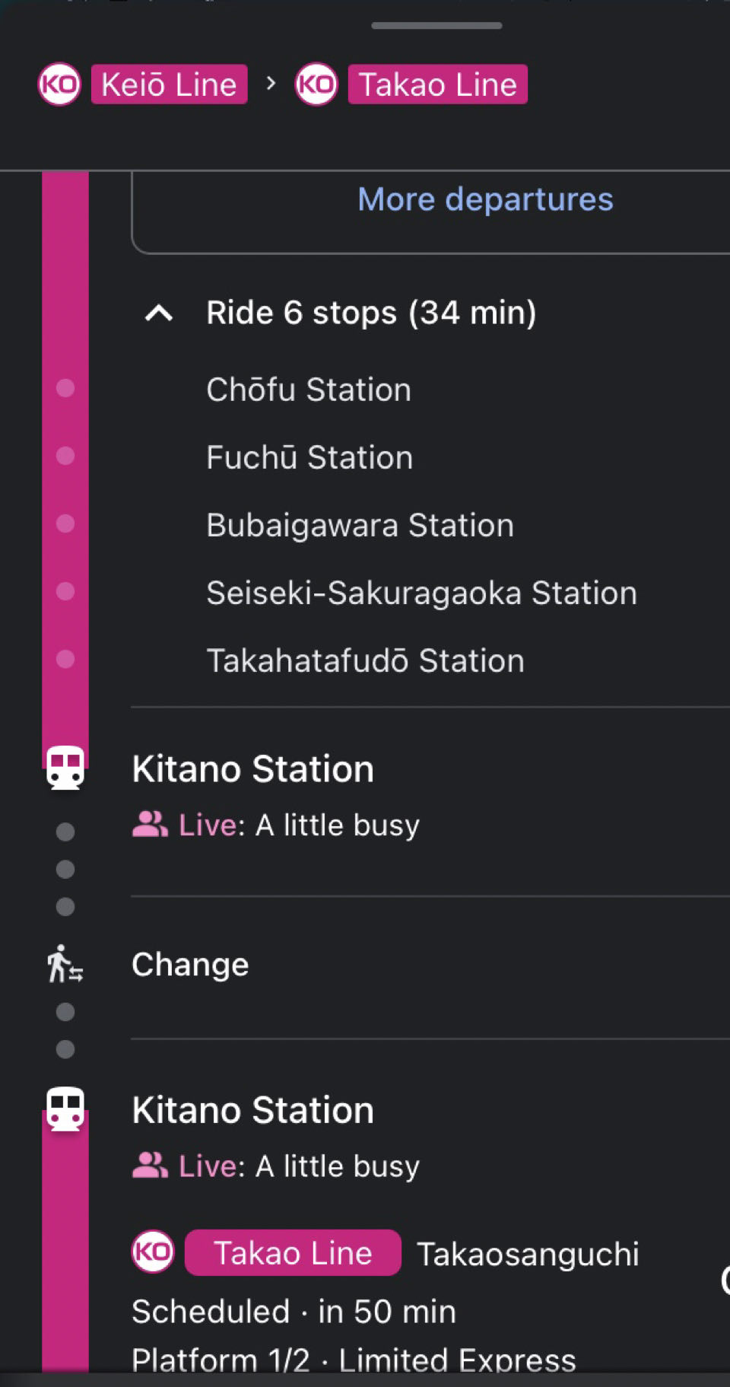Viewport: 730px width, 1387px height.
Task: Tap the walking transfer icon next to Change
Action: (x=65, y=964)
